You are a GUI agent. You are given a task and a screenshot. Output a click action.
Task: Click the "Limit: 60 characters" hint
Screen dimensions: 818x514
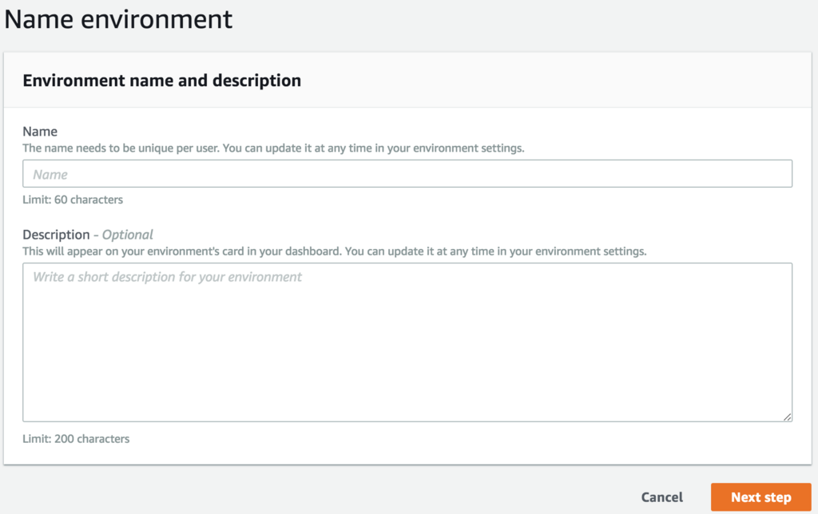73,200
